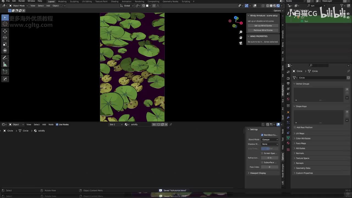Screen dimensions: 352x198
Task: Select the Move tool in the viewport toolbar
Action: pyautogui.click(x=5, y=31)
